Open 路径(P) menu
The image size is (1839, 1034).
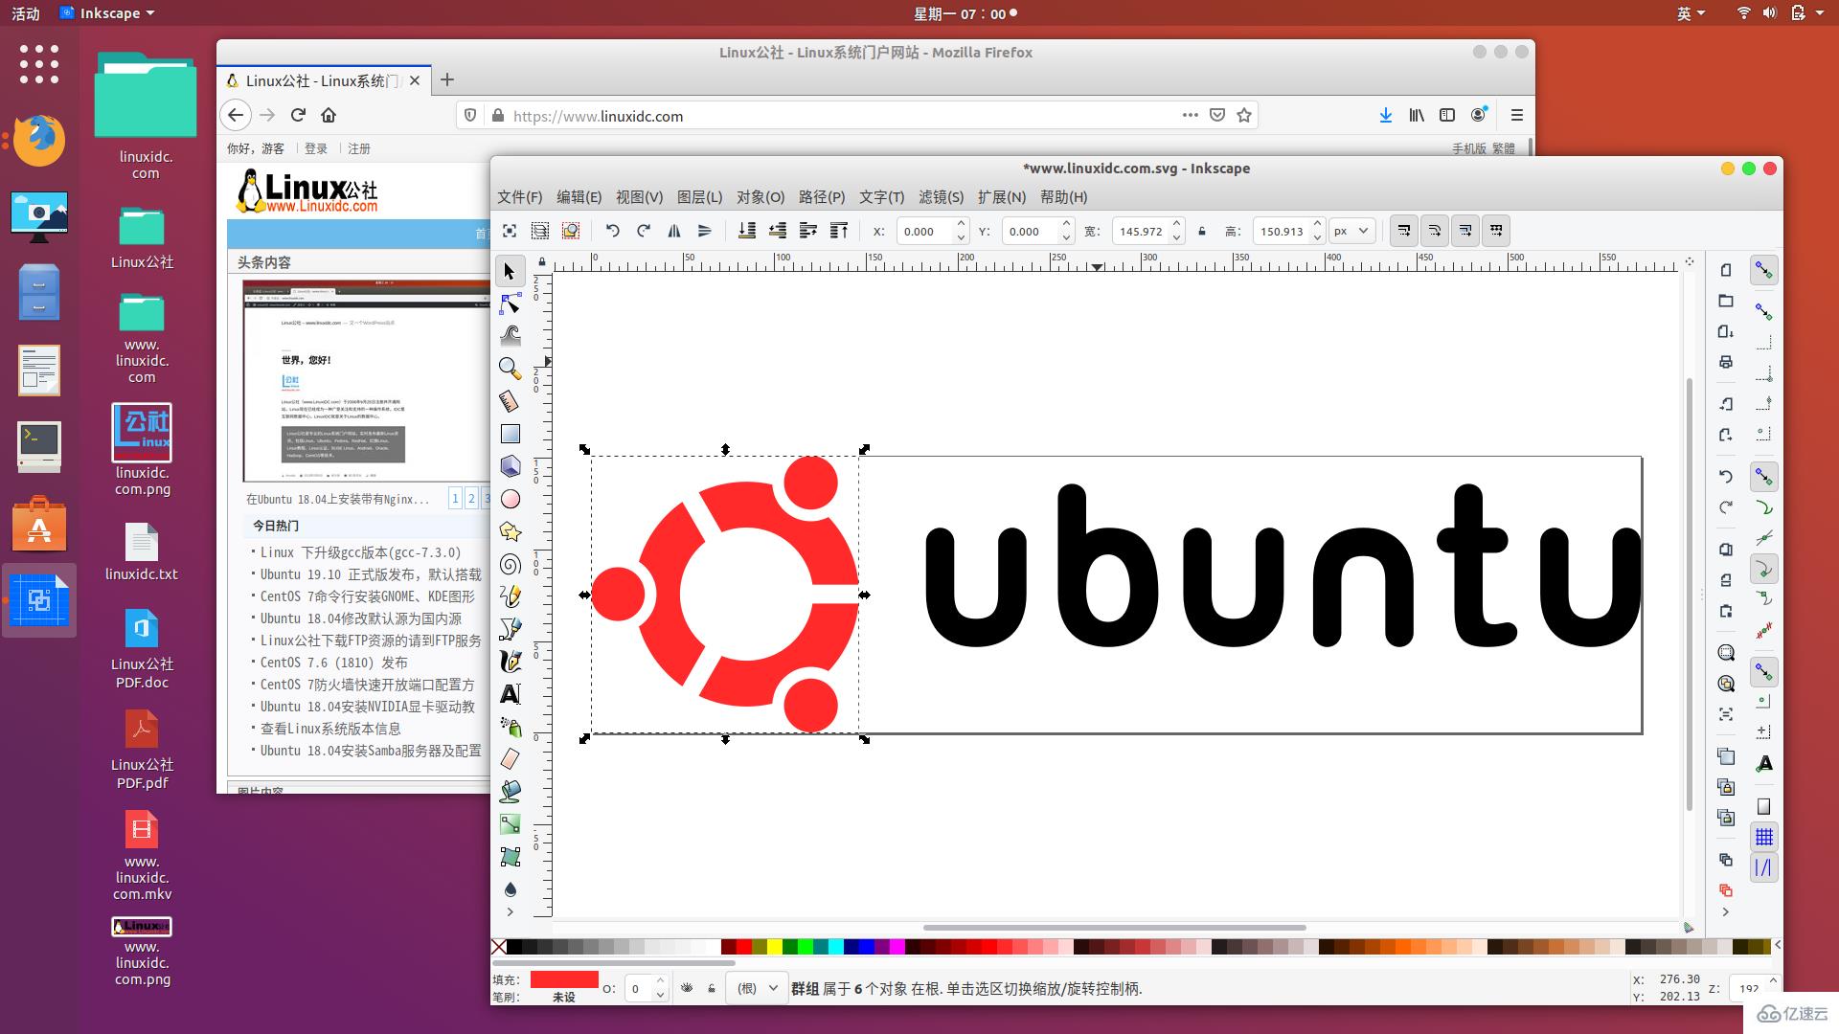tap(821, 197)
